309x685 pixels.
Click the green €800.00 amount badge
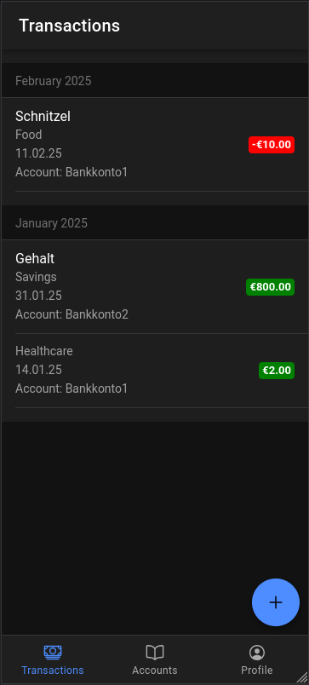[x=270, y=287]
